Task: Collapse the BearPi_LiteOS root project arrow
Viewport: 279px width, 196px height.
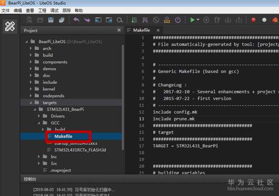Action: [27, 42]
